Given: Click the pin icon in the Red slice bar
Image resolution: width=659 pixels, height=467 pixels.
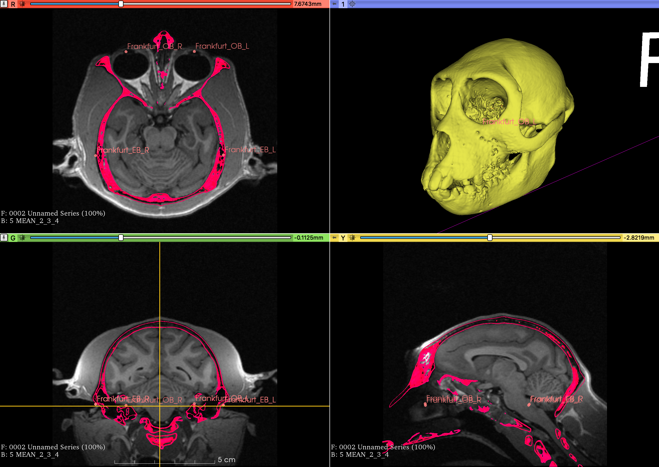Looking at the screenshot, I should click(x=4, y=4).
